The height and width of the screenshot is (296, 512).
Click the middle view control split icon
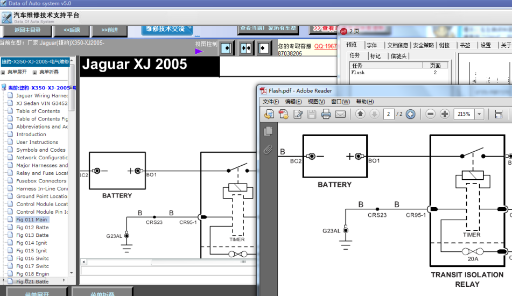coord(246,48)
